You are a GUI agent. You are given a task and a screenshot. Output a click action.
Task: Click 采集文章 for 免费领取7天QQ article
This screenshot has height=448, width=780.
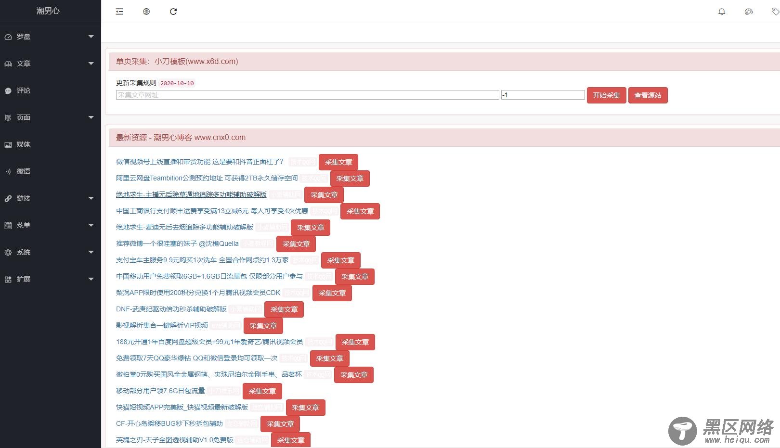[330, 358]
